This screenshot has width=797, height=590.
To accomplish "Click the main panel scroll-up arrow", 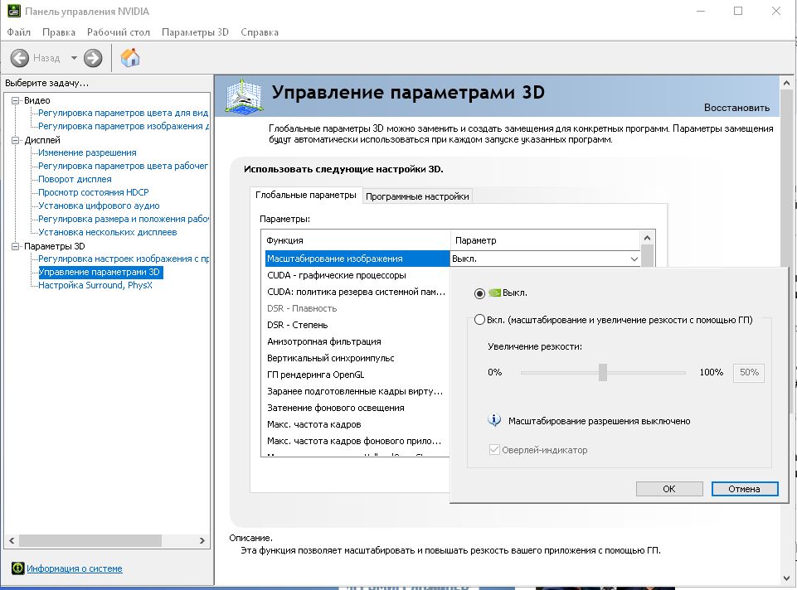I will click(786, 83).
